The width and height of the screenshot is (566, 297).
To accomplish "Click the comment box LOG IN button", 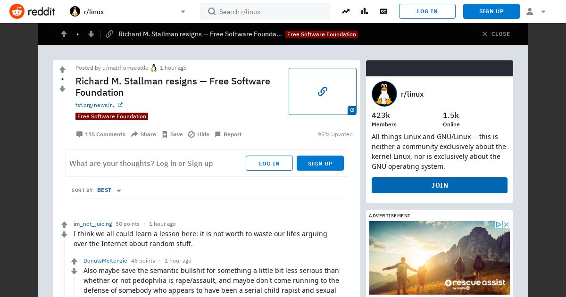I will (x=269, y=163).
